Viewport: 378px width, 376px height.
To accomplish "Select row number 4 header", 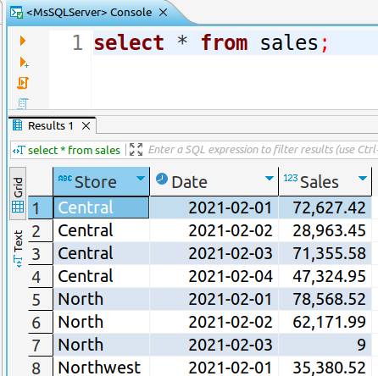I will (41, 276).
